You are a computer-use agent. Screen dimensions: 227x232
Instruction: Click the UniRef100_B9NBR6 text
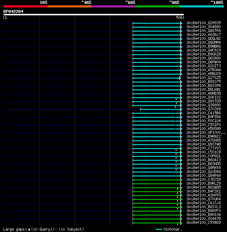point(204,47)
